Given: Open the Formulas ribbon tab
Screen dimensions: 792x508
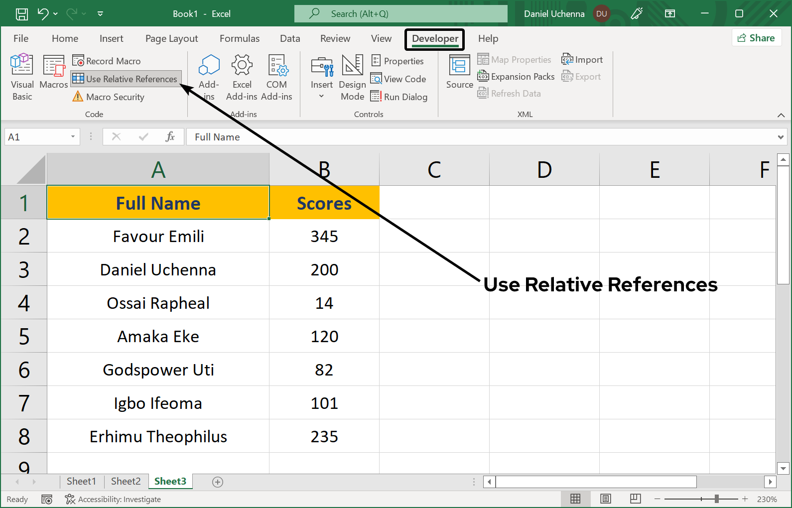Looking at the screenshot, I should [239, 38].
